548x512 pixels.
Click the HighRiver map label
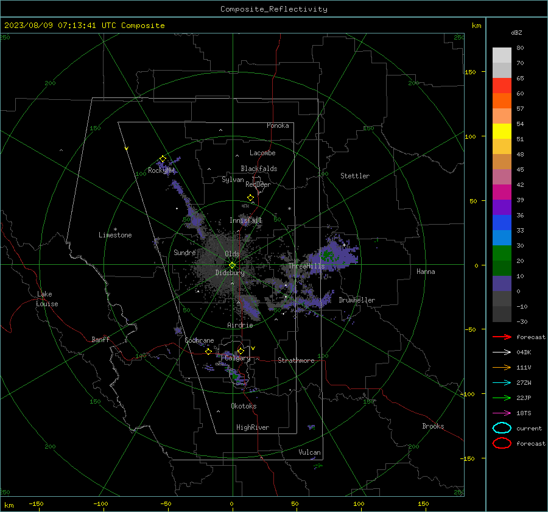click(x=253, y=427)
